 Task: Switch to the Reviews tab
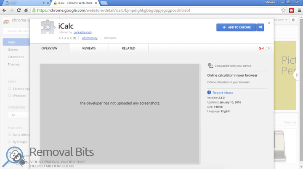click(x=89, y=48)
